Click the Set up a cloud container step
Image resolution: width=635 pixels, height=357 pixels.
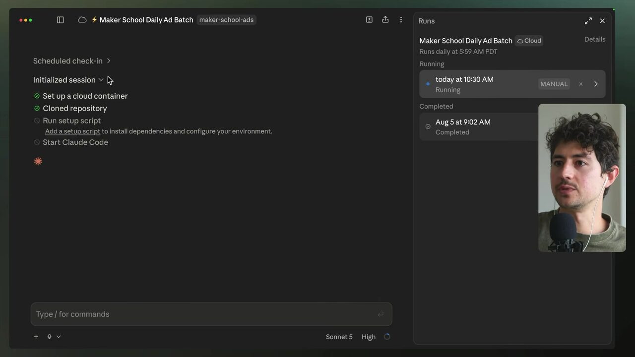85,96
